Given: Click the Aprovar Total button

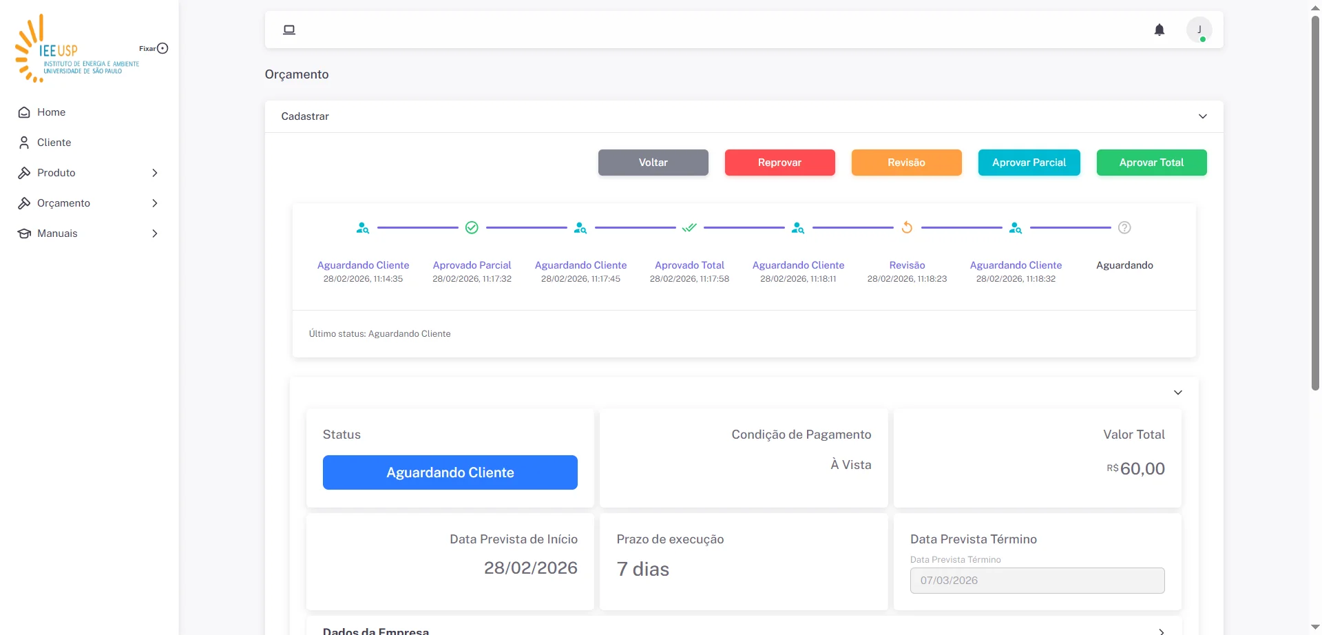Looking at the screenshot, I should (x=1152, y=163).
